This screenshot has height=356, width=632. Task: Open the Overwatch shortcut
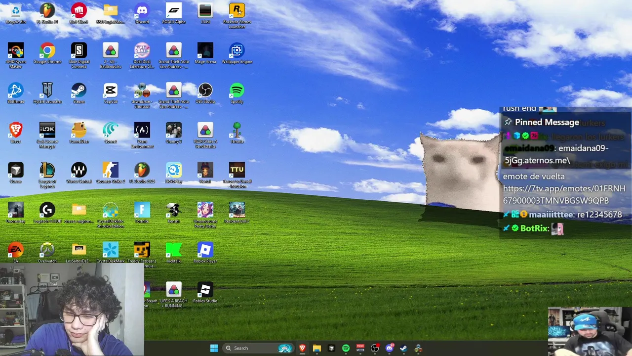pyautogui.click(x=47, y=253)
